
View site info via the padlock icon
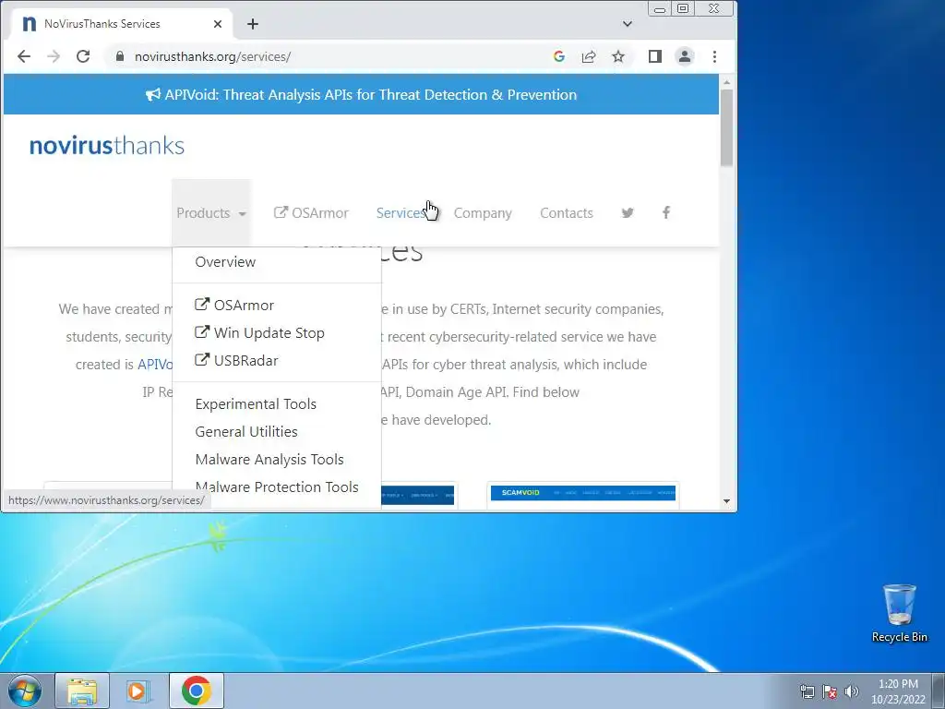(x=120, y=56)
